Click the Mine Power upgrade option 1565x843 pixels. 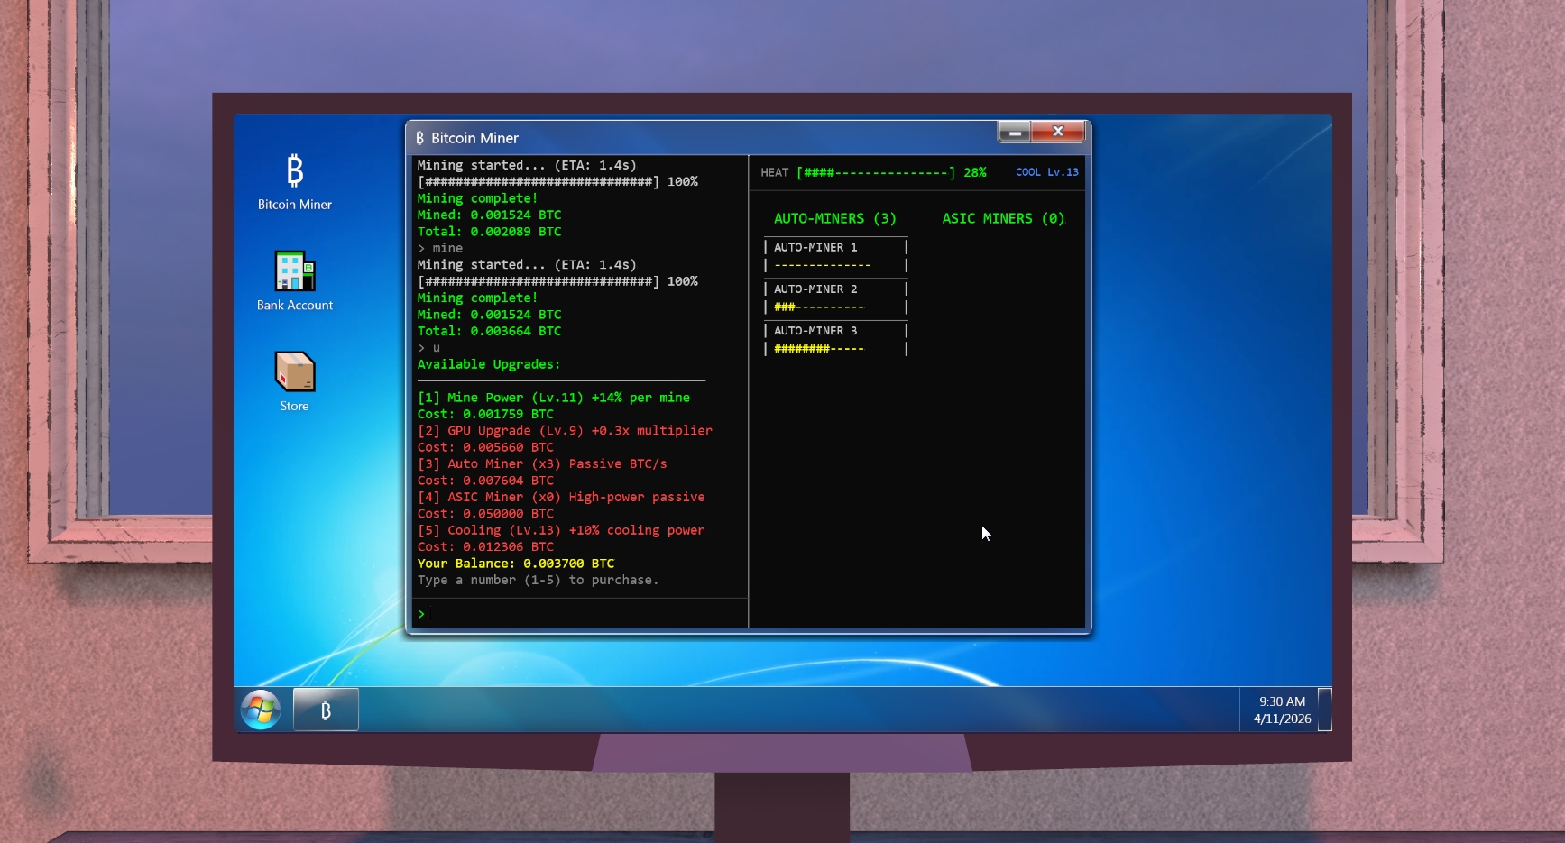pyautogui.click(x=553, y=398)
